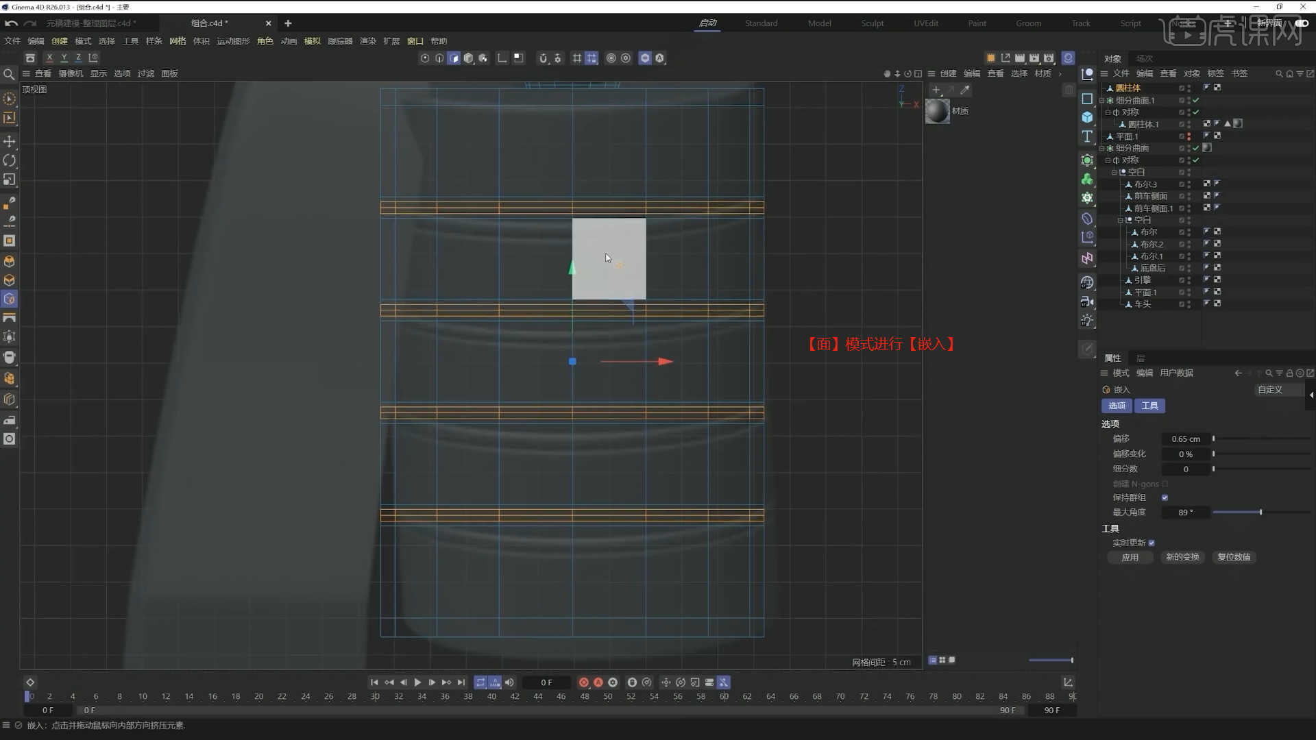Screen dimensions: 1316x740
Task: Select the Rotate tool in left toolbar
Action: coord(10,160)
